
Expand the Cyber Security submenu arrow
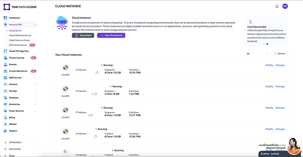[35, 111]
